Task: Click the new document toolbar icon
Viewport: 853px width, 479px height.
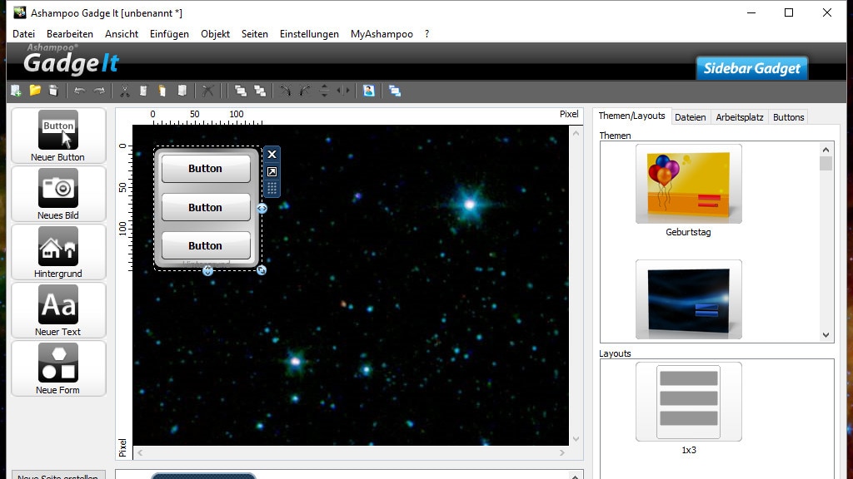Action: 16,91
